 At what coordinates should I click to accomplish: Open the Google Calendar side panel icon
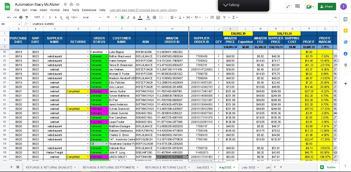pyautogui.click(x=345, y=19)
